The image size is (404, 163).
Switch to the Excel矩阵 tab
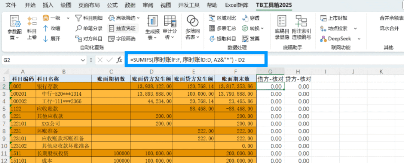(x=236, y=5)
